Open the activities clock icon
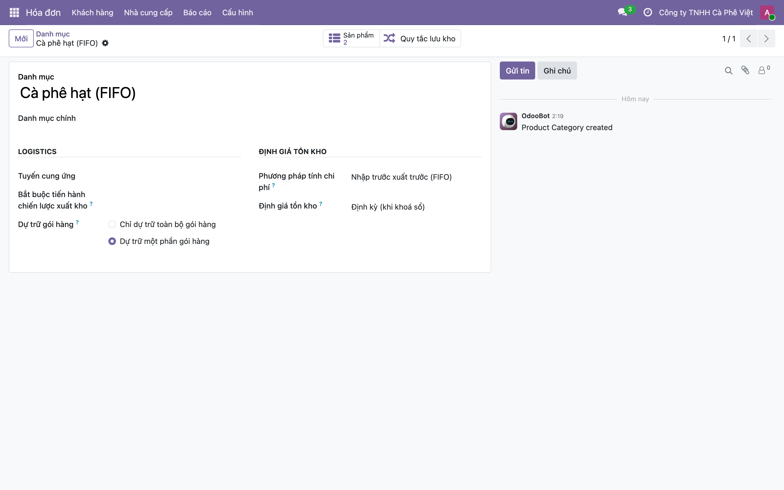 (648, 12)
